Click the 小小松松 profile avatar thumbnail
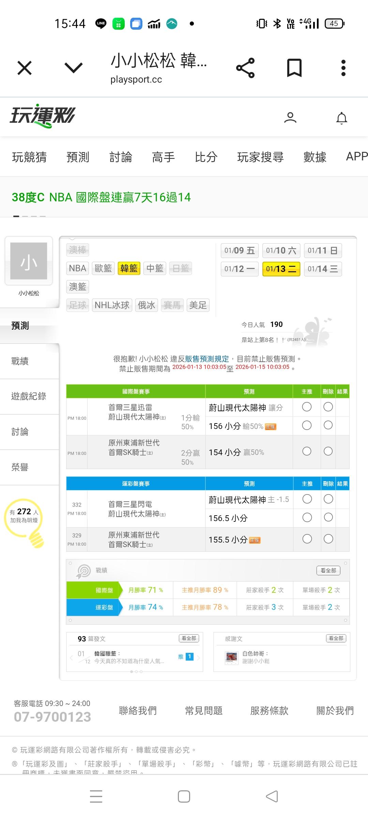 click(x=29, y=261)
